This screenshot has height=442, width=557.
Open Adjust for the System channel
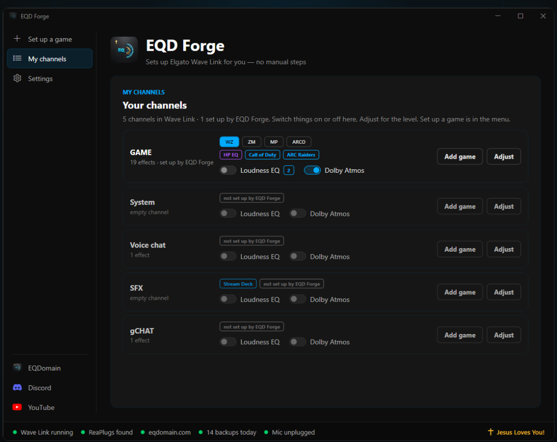[x=504, y=206]
